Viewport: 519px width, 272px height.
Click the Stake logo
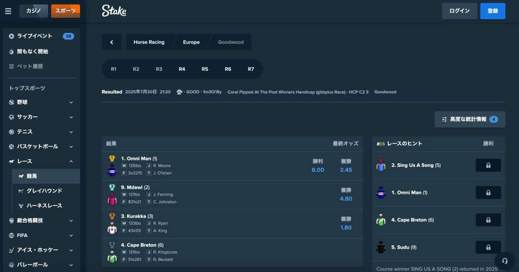(x=114, y=11)
